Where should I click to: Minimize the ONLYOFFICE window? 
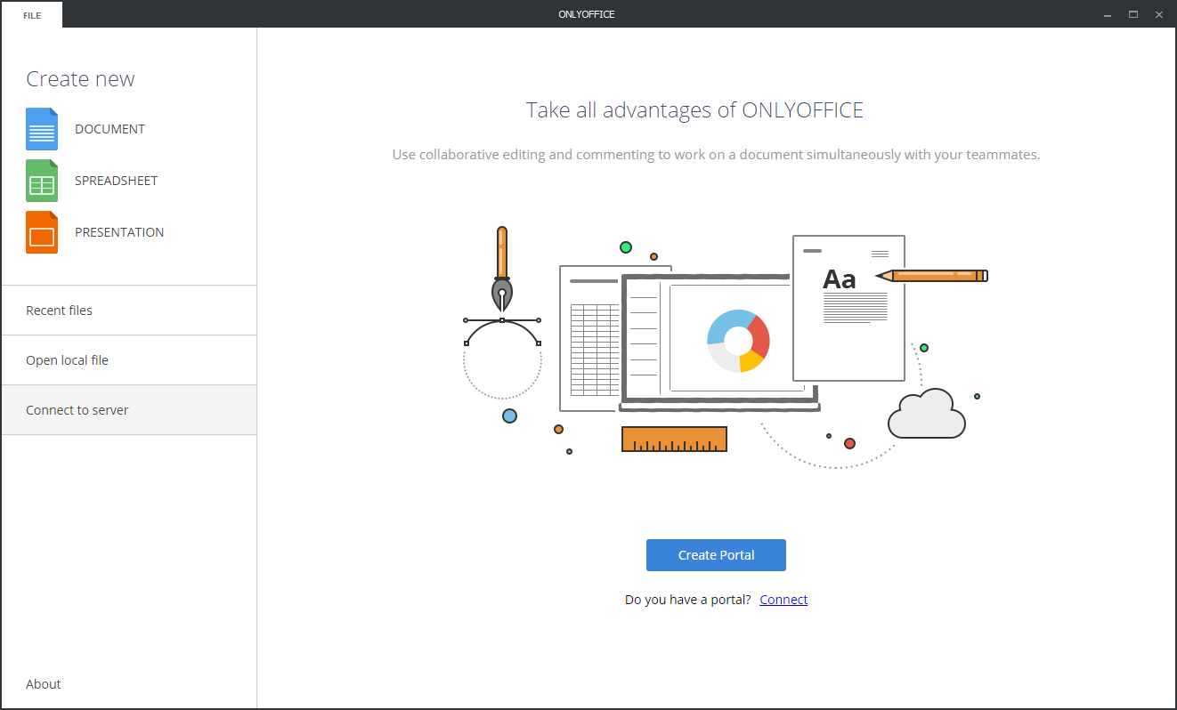(x=1108, y=14)
